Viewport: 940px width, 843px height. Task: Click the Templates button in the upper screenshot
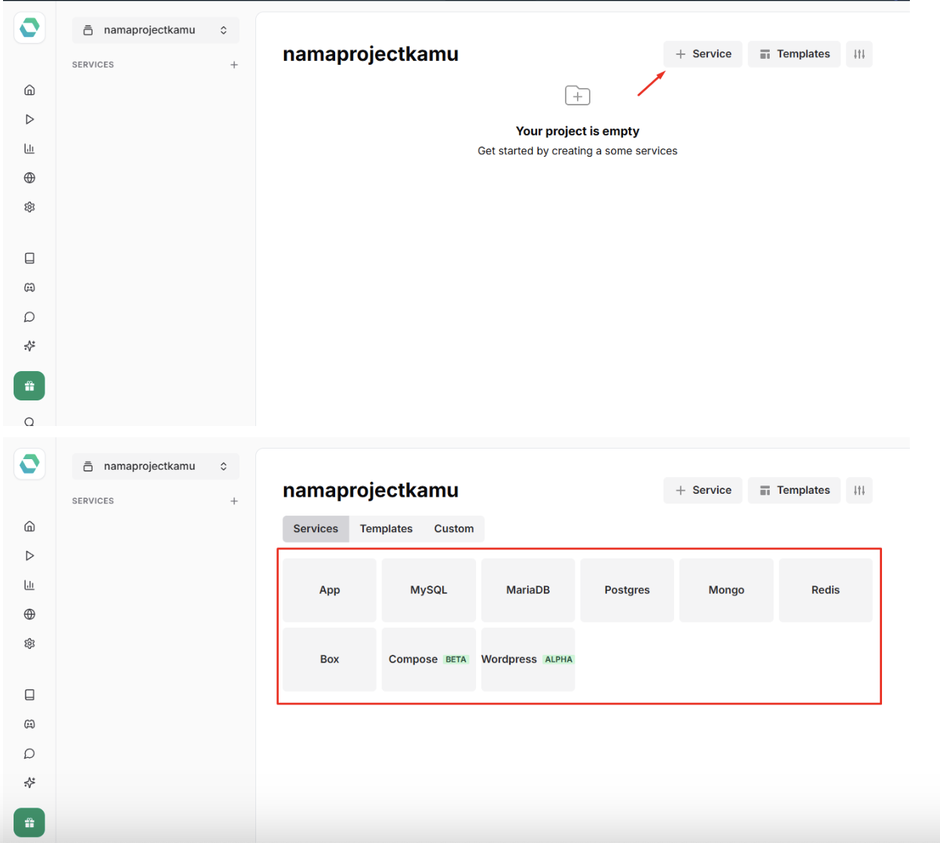[x=794, y=54]
